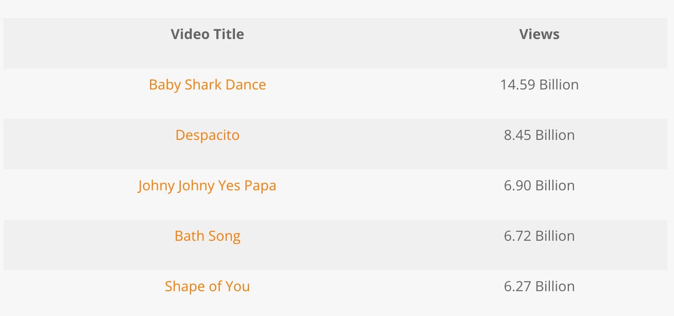
Task: Open the Shape of You video link
Action: (207, 286)
